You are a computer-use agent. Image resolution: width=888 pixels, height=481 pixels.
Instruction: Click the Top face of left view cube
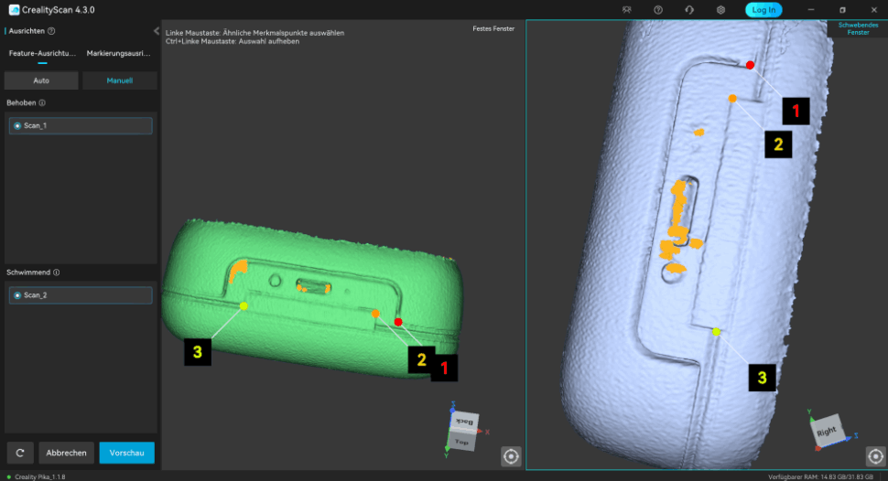tap(462, 442)
